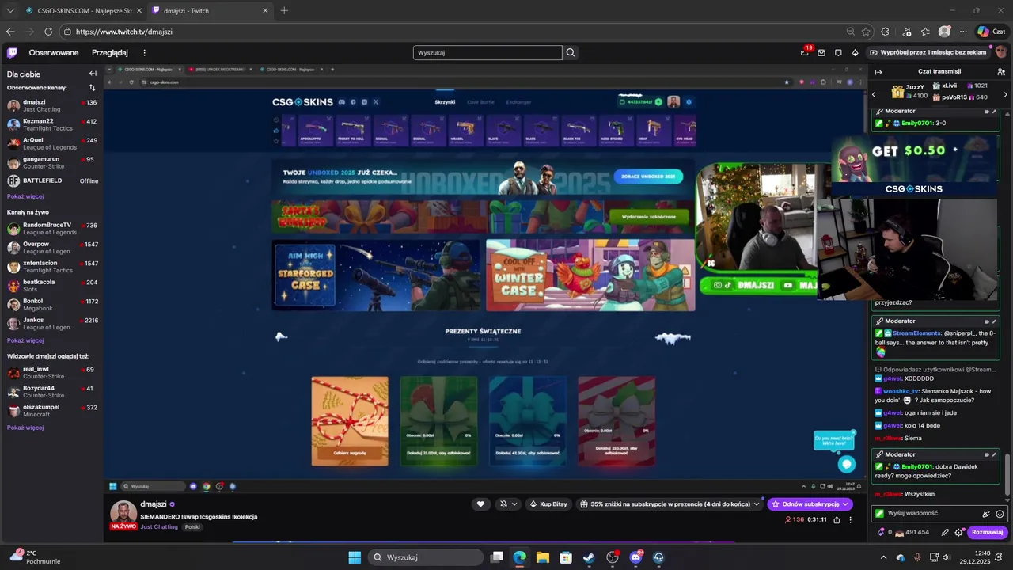Collapse the chat panel with arrow icon
Image resolution: width=1013 pixels, height=570 pixels.
(x=878, y=71)
